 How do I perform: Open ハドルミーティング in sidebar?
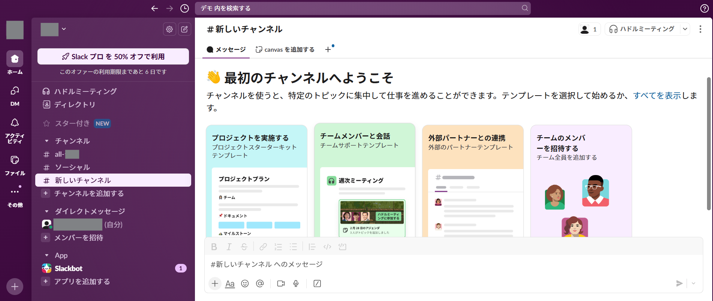click(113, 91)
